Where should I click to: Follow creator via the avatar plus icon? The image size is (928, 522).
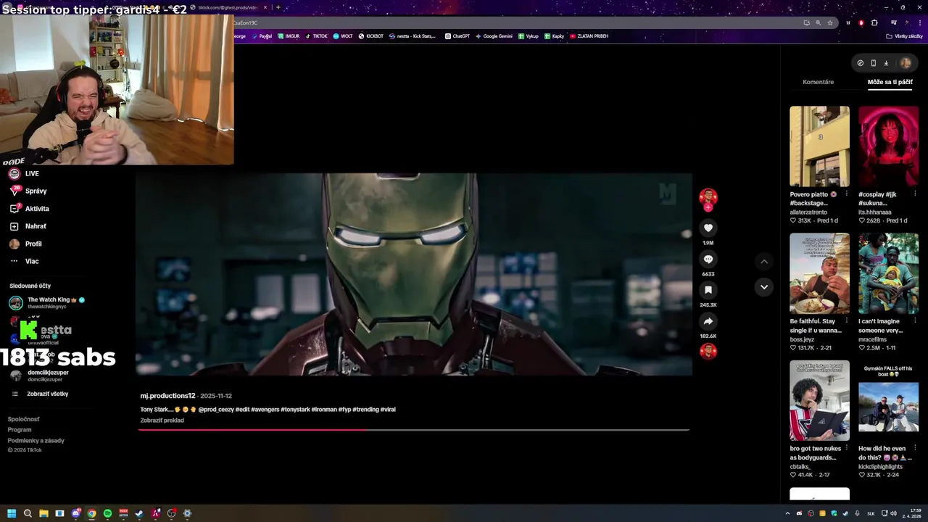click(x=708, y=207)
